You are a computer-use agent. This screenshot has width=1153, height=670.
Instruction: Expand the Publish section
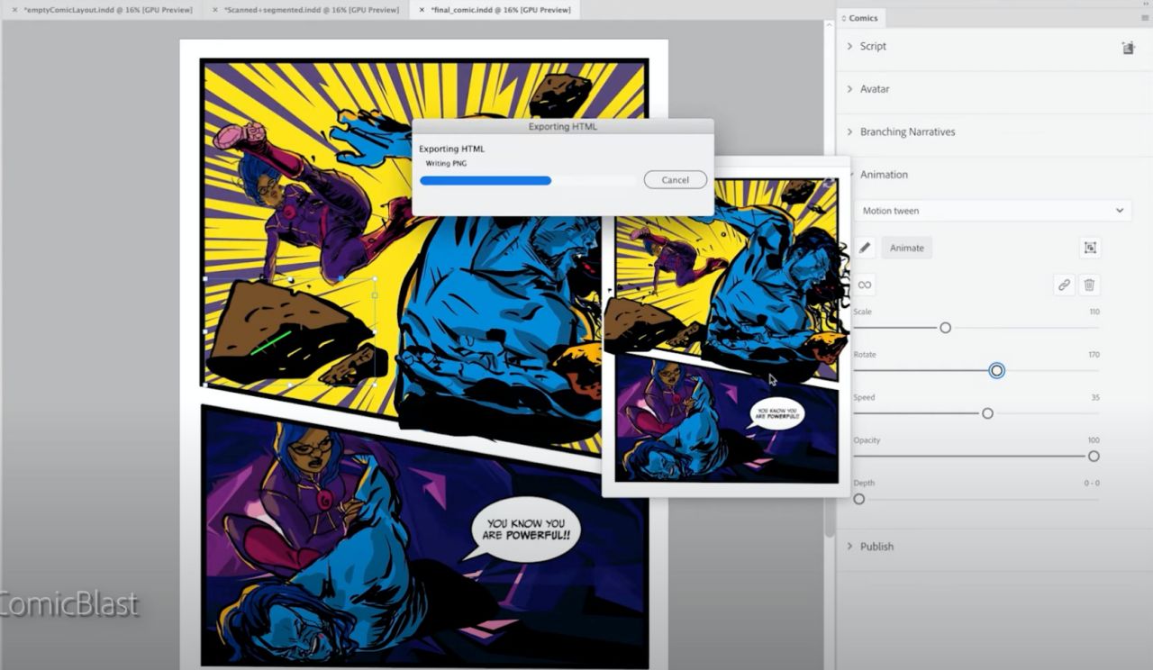(x=876, y=547)
